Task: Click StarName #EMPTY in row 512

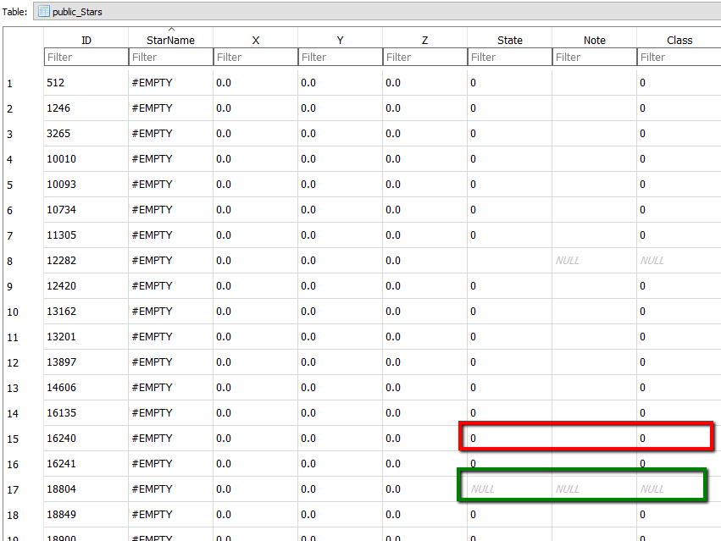Action: (170, 83)
